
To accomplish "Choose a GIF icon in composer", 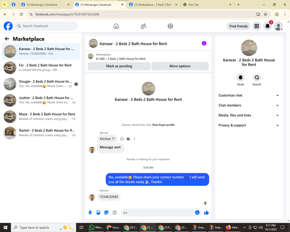I will click(115, 213).
